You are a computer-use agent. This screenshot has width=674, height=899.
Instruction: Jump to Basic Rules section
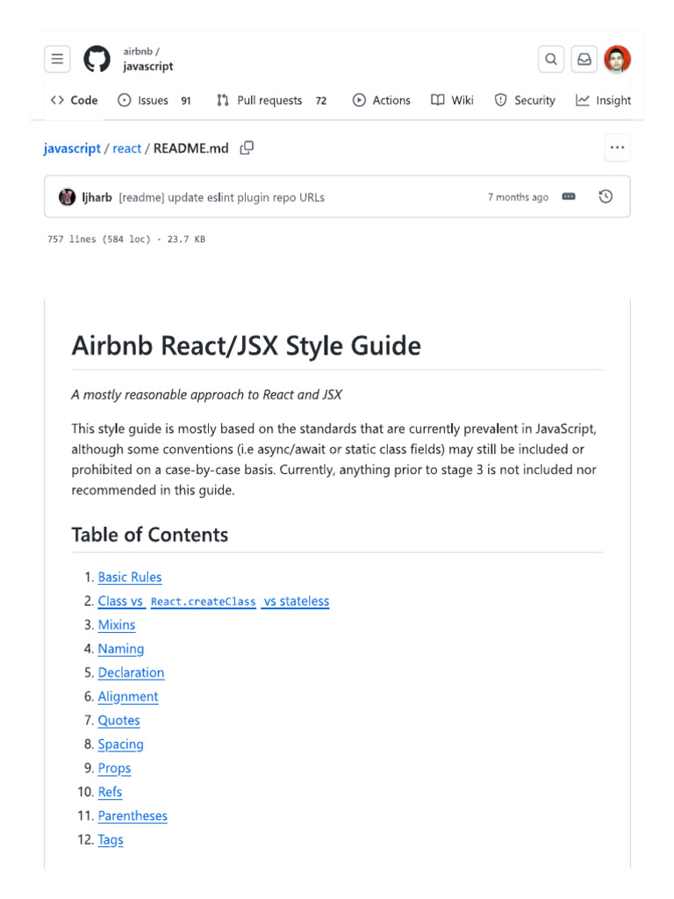(x=130, y=577)
